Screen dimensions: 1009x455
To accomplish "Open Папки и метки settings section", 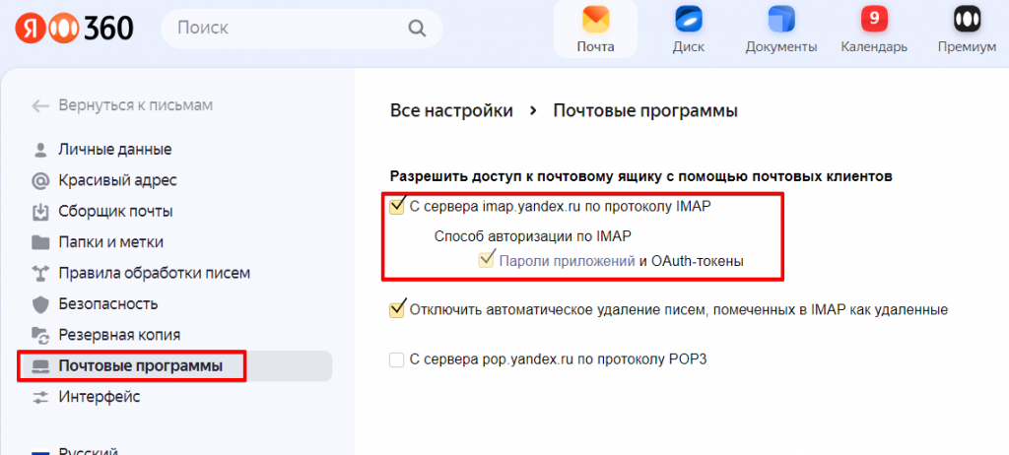I will [x=110, y=242].
